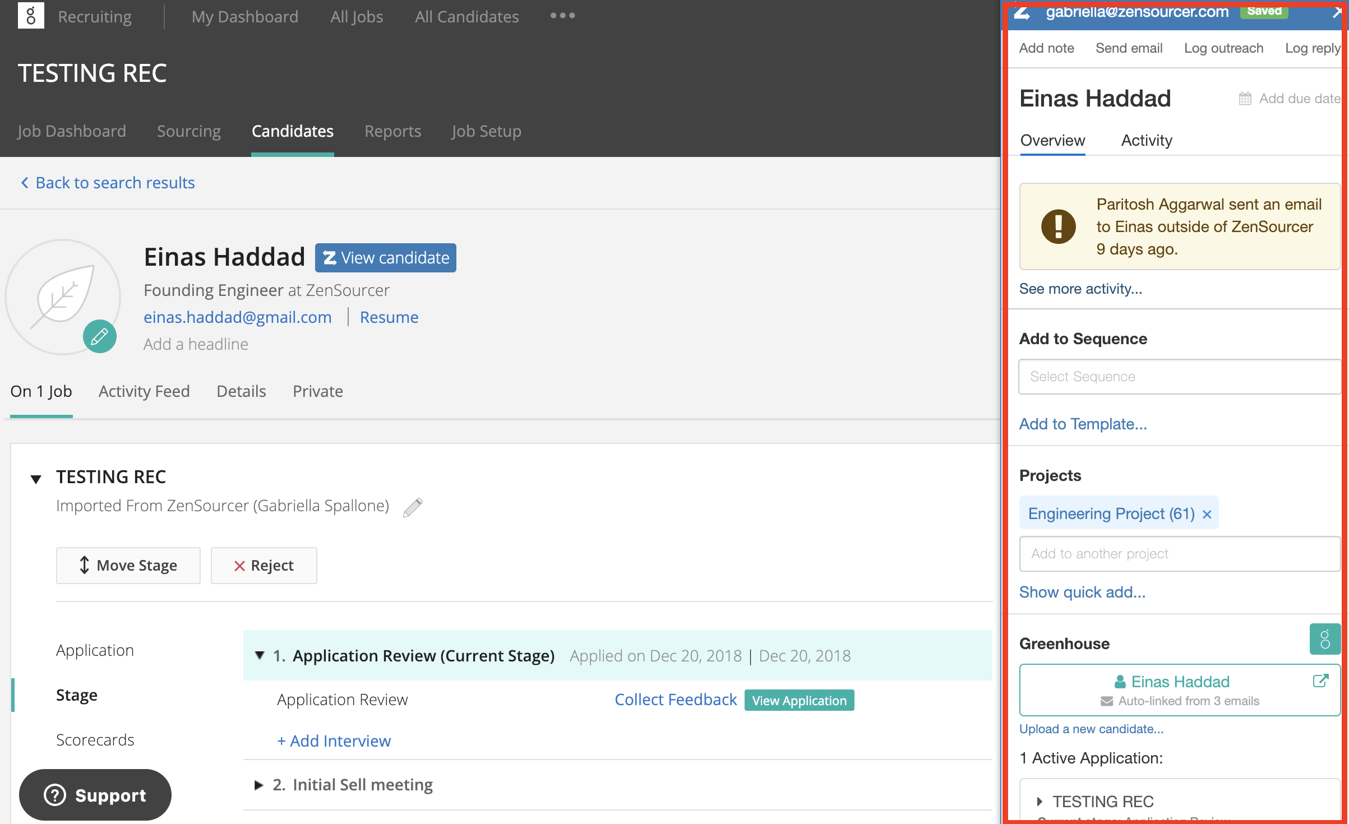This screenshot has height=824, width=1349.
Task: Click the candidate avatar leaf placeholder
Action: pyautogui.click(x=63, y=297)
